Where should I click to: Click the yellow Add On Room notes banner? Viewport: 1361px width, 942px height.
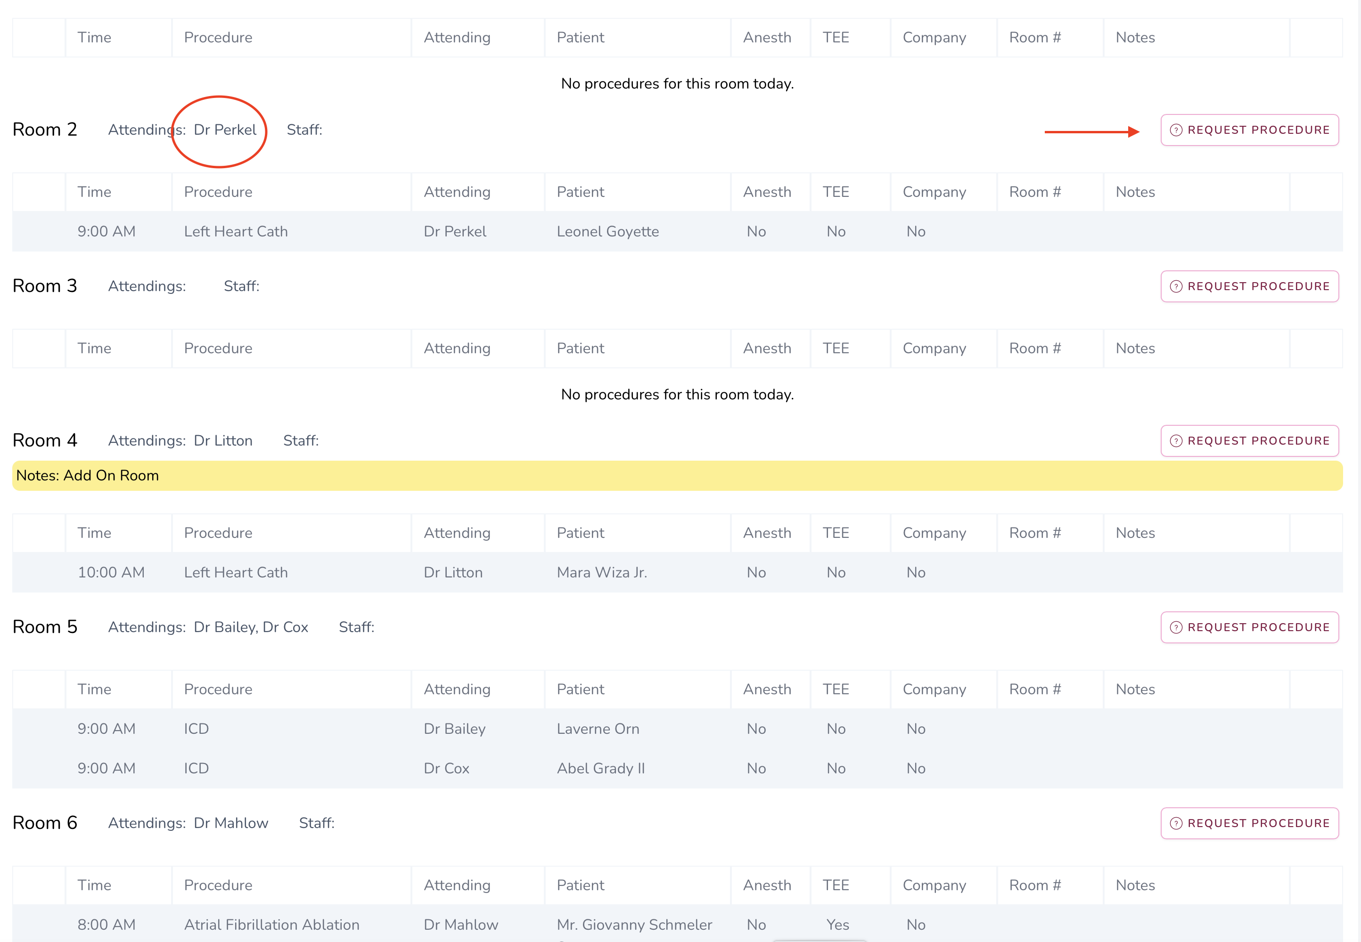pyautogui.click(x=677, y=476)
